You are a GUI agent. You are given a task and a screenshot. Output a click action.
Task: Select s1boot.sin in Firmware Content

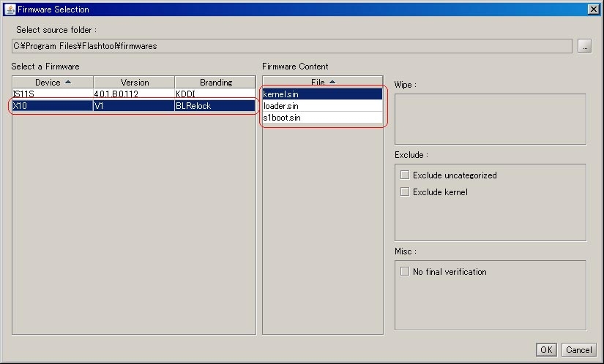[322, 118]
